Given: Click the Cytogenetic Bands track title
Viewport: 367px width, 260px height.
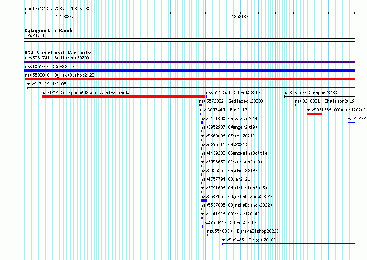Looking at the screenshot, I should [49, 31].
